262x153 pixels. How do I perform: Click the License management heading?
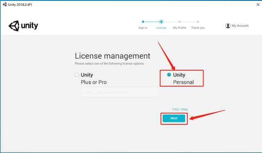113,56
